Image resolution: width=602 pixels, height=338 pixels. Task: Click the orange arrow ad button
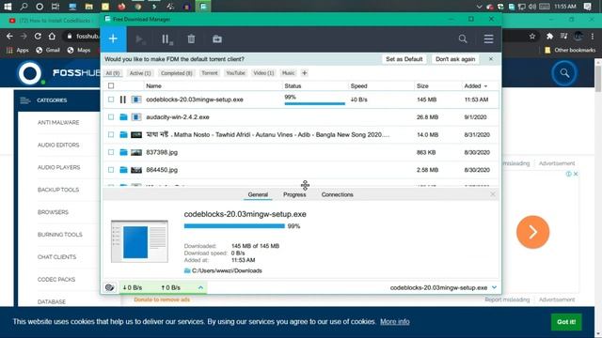click(532, 232)
